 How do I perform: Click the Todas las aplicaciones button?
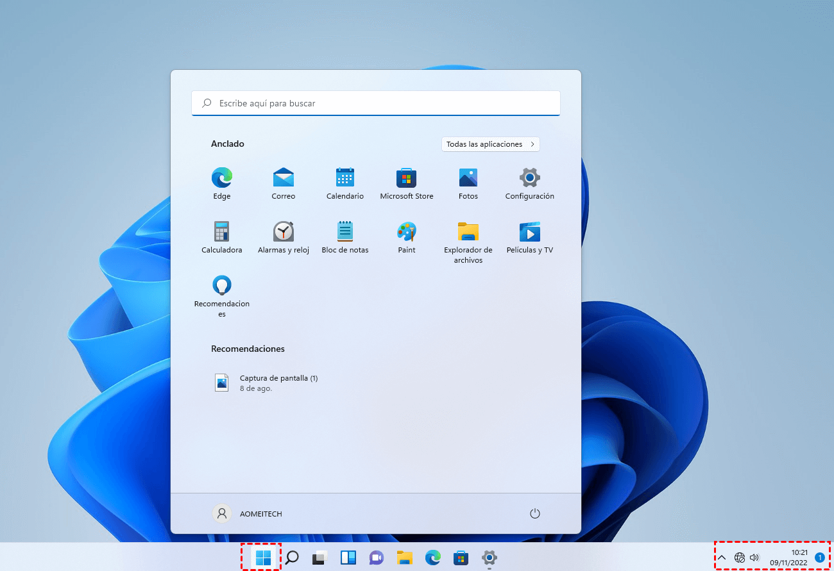coord(490,144)
